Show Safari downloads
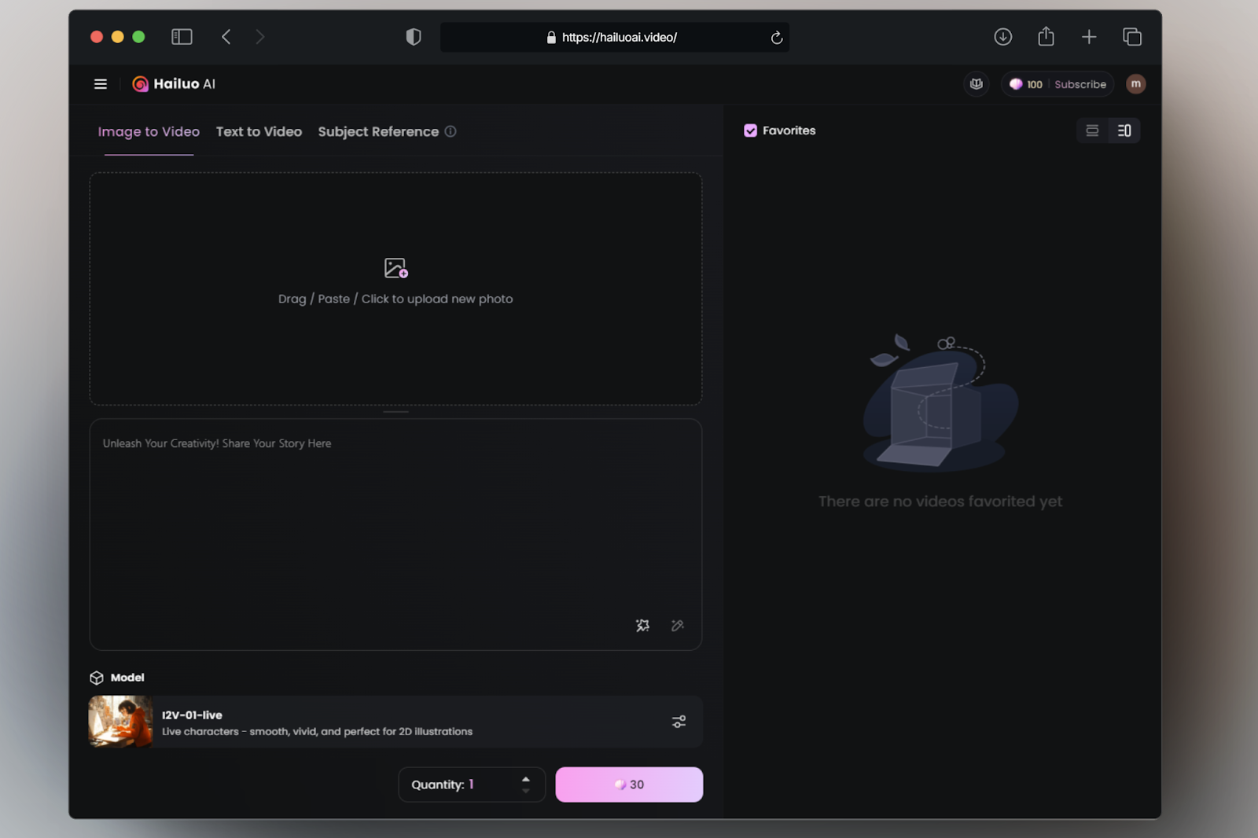1258x838 pixels. click(x=1002, y=37)
